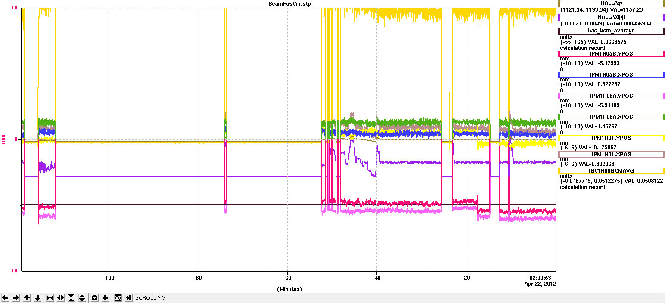Expand the time axis with outward horizontal arrows
Screen dimensions: 665x303
point(61,297)
